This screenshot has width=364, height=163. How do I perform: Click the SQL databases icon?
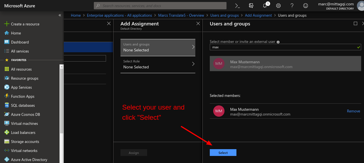click(x=7, y=105)
